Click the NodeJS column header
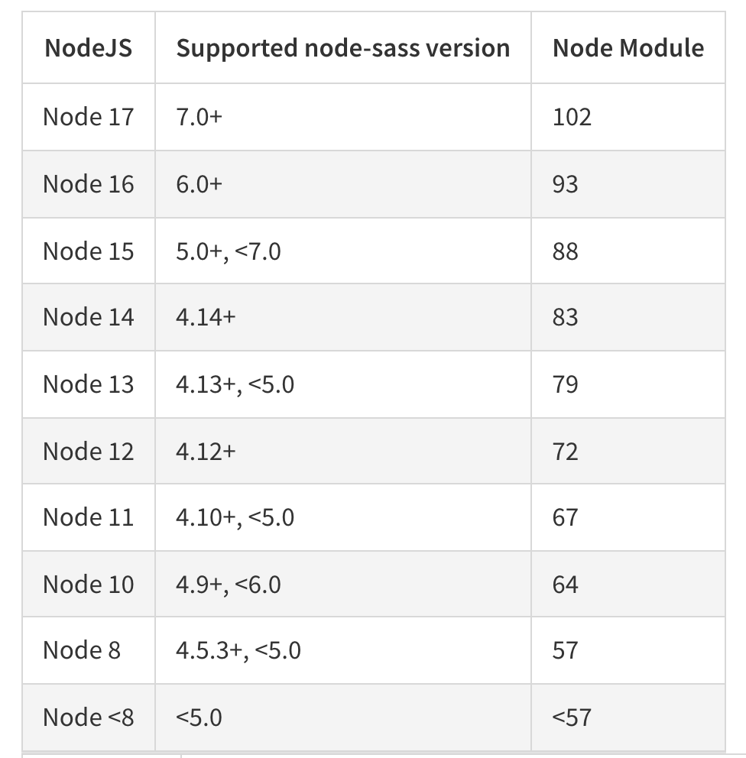 [x=89, y=48]
